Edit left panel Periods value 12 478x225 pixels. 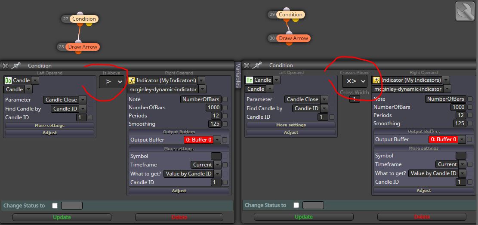(216, 116)
